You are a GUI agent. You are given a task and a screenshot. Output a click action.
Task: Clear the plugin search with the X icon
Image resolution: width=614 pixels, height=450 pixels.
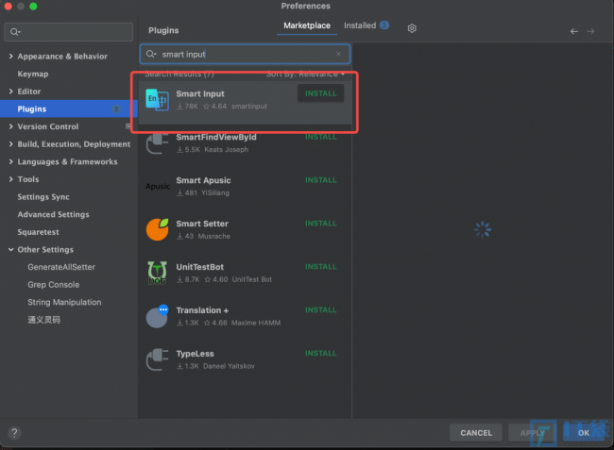point(338,55)
